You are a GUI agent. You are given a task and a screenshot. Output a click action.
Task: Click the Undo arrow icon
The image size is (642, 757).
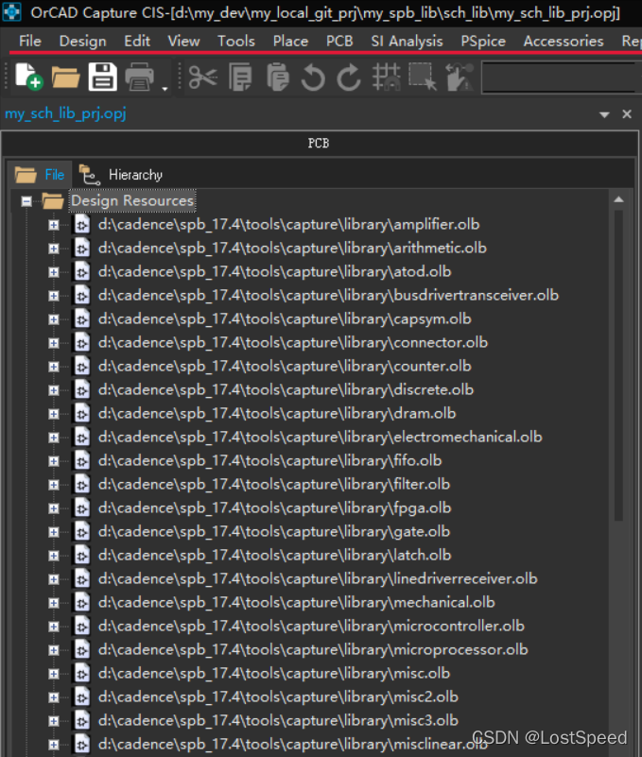pos(313,77)
